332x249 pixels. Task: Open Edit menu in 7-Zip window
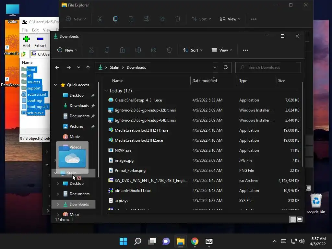point(35,30)
